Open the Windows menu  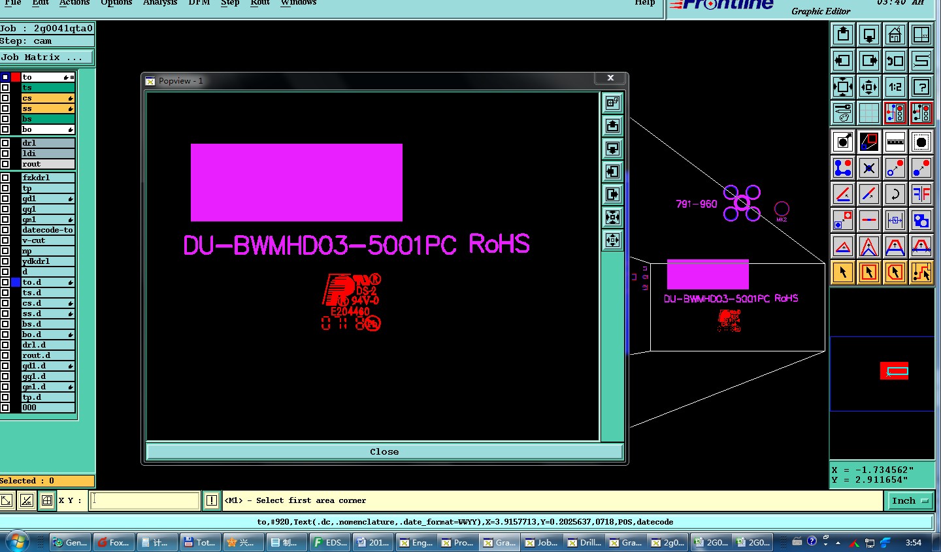tap(299, 3)
